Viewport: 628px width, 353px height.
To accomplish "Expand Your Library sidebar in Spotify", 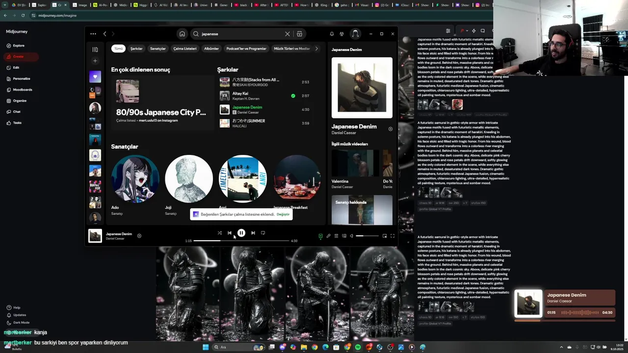I will pos(95,50).
